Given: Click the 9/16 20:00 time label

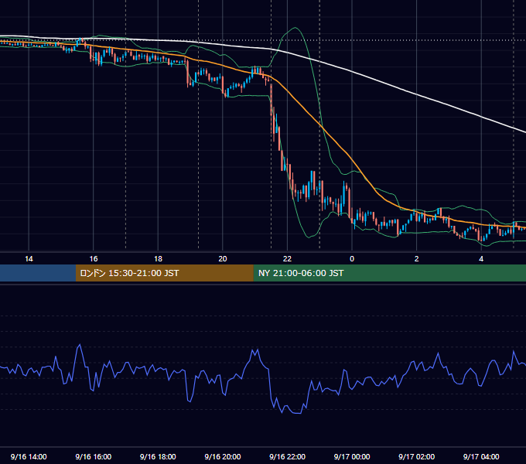Looking at the screenshot, I should click(x=223, y=456).
